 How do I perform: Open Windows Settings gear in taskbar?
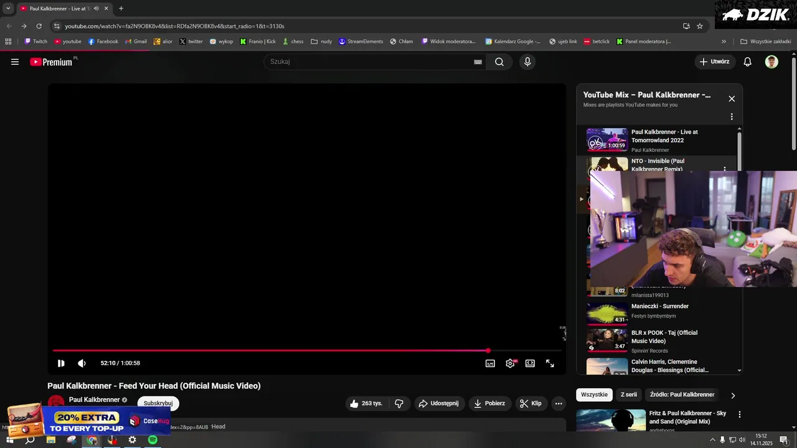(133, 440)
